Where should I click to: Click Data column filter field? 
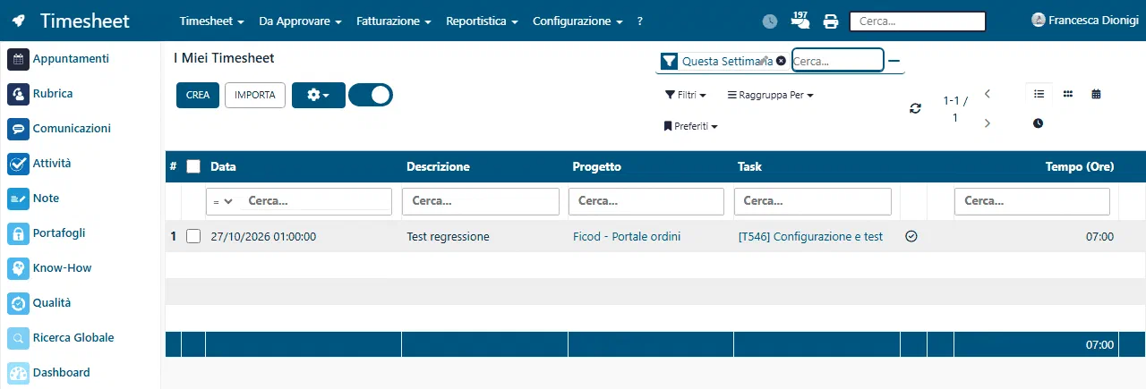pyautogui.click(x=314, y=202)
